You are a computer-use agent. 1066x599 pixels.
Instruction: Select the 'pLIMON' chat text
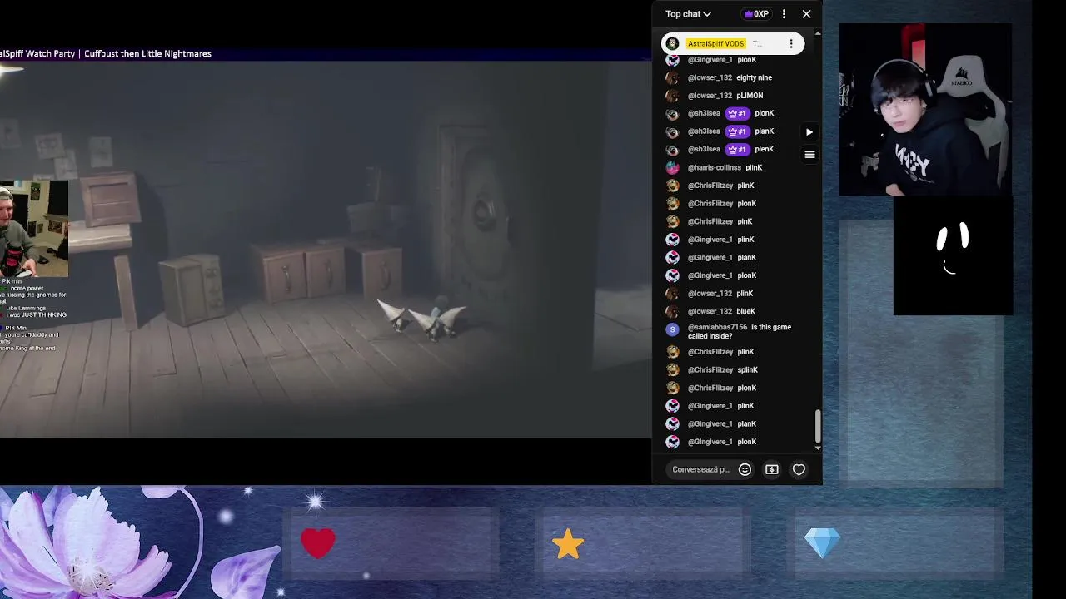tap(750, 96)
